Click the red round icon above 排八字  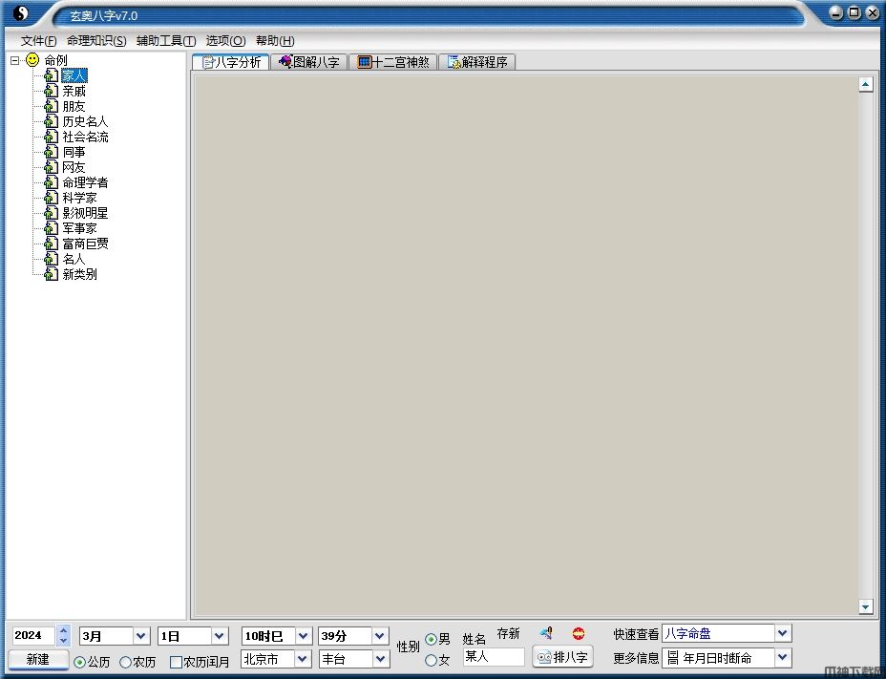[578, 633]
